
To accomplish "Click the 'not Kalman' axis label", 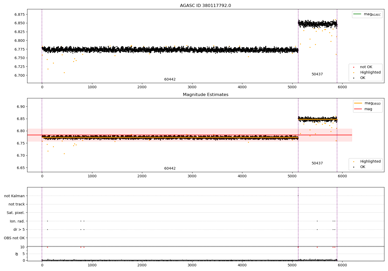I will coord(14,196).
